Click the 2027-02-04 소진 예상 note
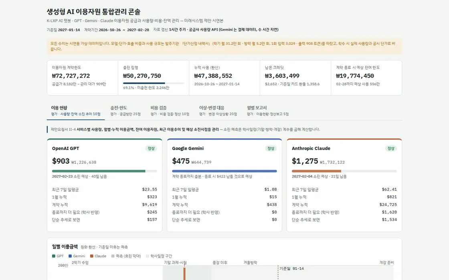Screen dimensions: 449x280 [x=319, y=176]
